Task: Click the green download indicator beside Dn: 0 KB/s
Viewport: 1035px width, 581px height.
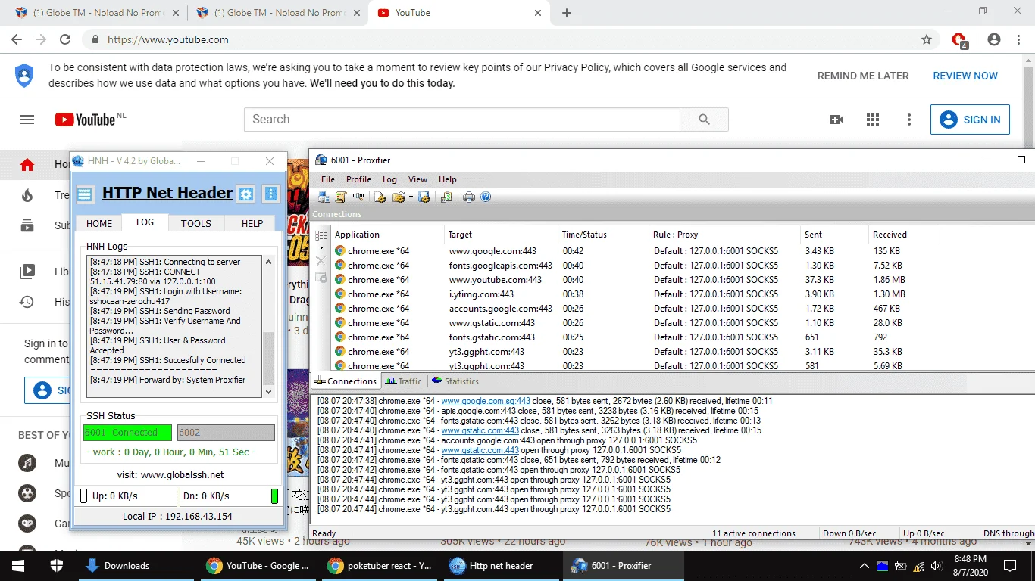Action: (274, 496)
